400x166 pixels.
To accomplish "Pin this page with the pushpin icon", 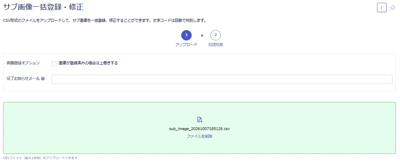I will tap(392, 8).
